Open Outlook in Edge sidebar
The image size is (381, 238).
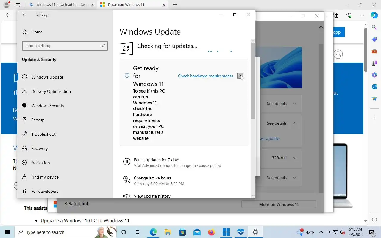(374, 87)
